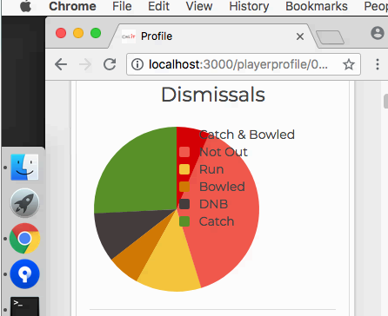Click the Catch legend label
The width and height of the screenshot is (388, 316).
click(217, 221)
